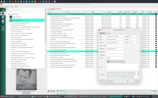Open the Context view in sidebar

(x=3, y=10)
